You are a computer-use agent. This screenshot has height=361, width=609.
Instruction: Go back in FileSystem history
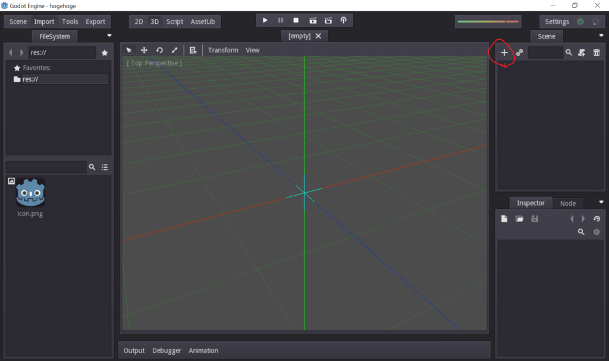pyautogui.click(x=11, y=52)
